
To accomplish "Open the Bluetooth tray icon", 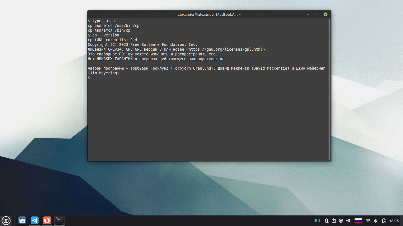I will pyautogui.click(x=327, y=221).
